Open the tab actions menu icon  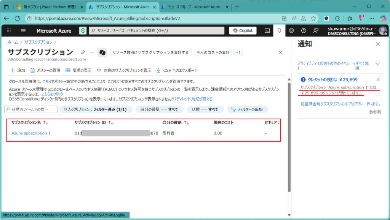point(6,7)
